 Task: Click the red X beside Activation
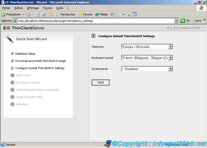[12, 104]
